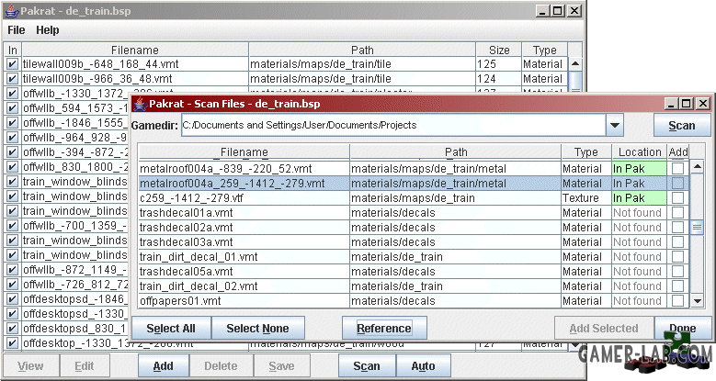The image size is (716, 381).
Task: Click the Delete button in main window
Action: pos(221,366)
